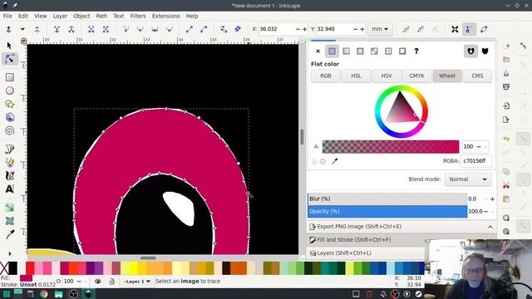Choose the Circle/Ellipse tool
Screen dimensions: 532x299
point(10,91)
